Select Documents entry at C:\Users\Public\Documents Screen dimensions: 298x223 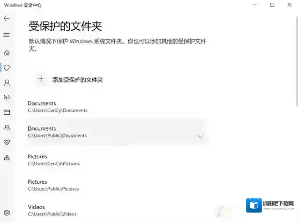pos(117,132)
